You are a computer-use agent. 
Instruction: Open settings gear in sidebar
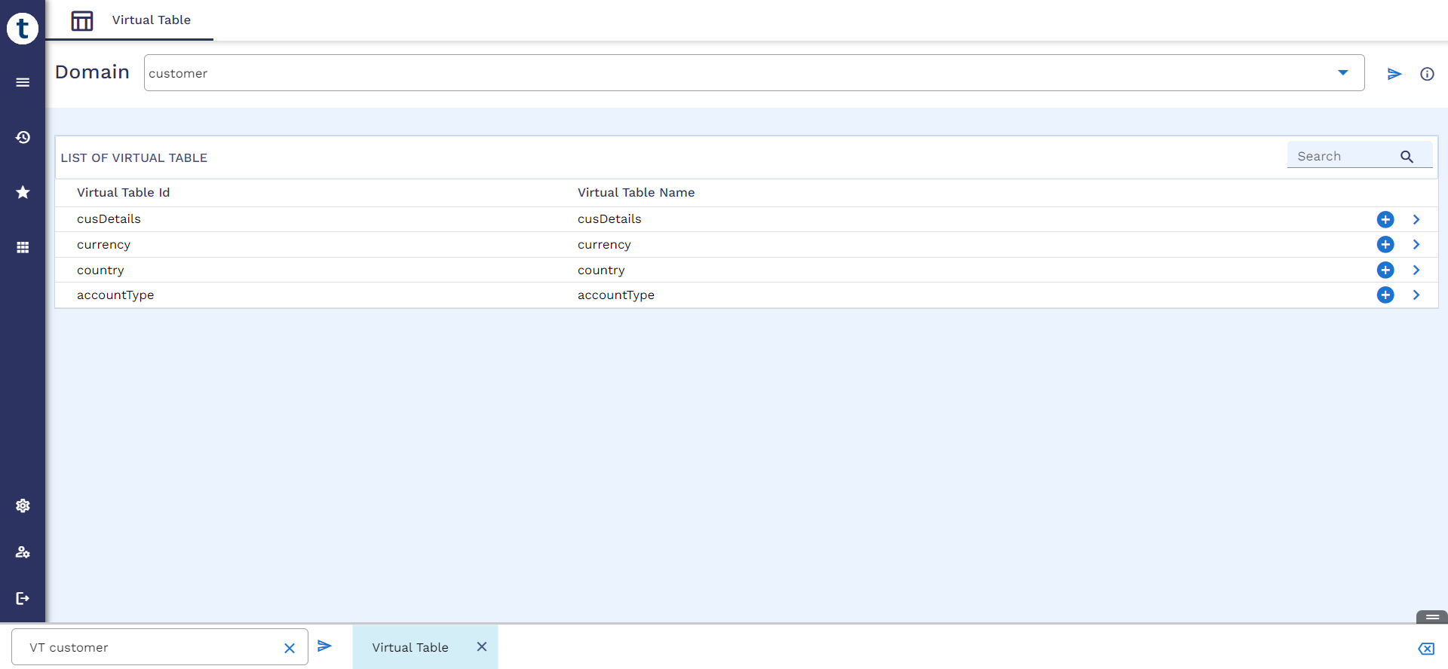pos(23,506)
